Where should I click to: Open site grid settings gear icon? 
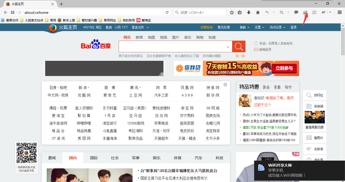225,85
